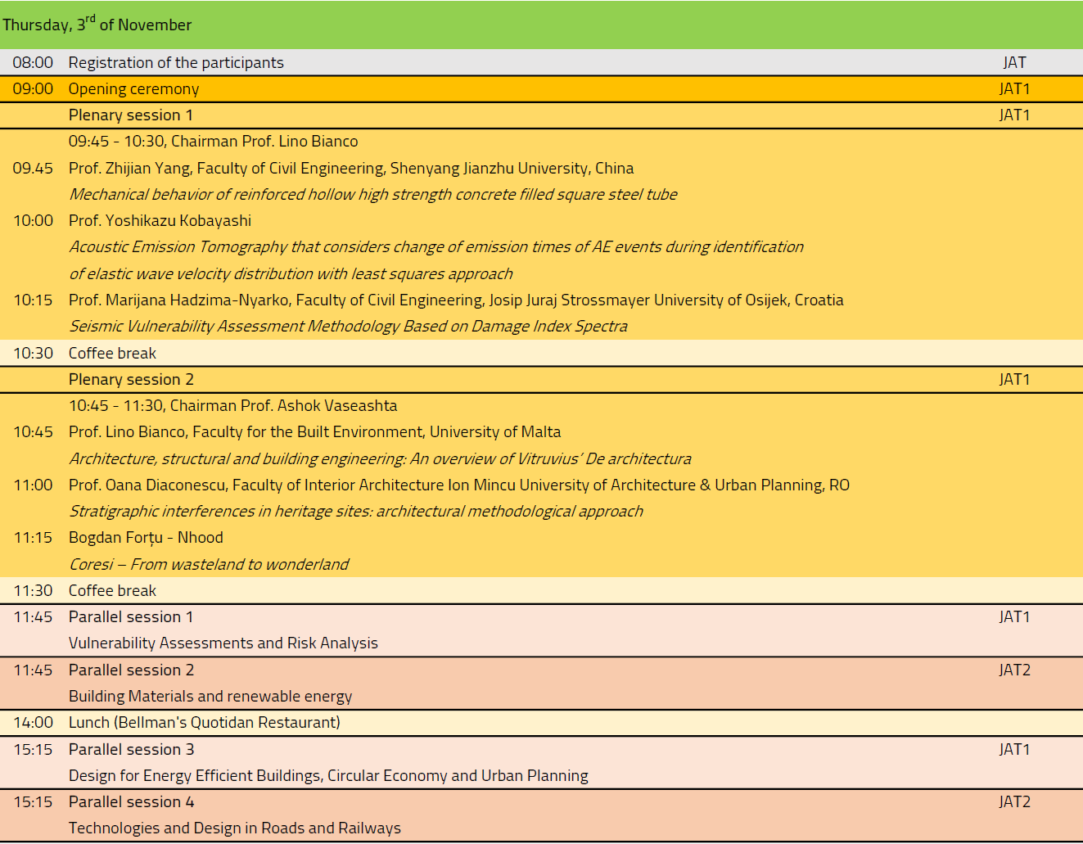The image size is (1083, 844).
Task: Click Chairman Prof. Ashok Vaseashta line
Action: point(232,405)
